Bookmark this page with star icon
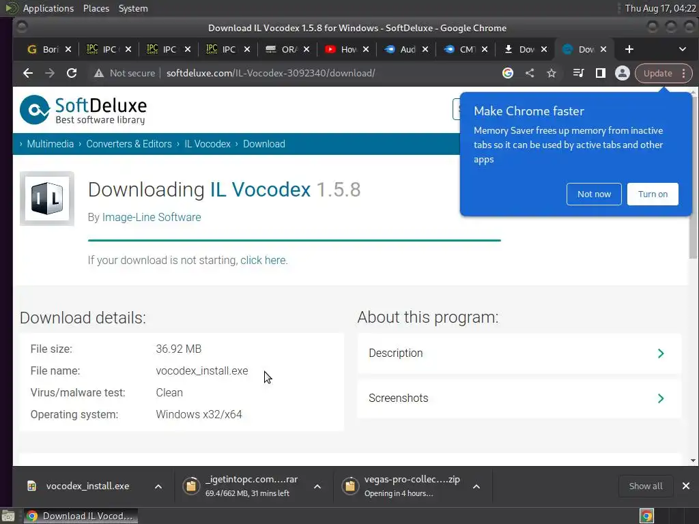Viewport: 699px width, 524px height. coord(552,73)
